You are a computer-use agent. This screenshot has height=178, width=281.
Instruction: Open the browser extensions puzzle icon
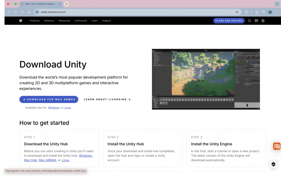click(246, 12)
